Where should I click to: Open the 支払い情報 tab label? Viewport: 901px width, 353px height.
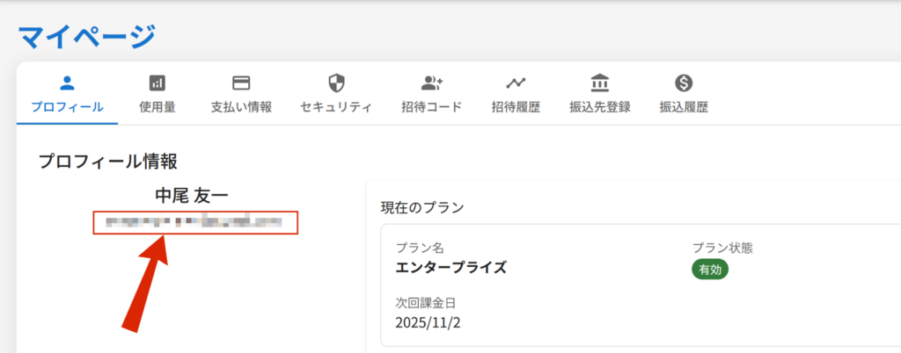click(x=241, y=108)
